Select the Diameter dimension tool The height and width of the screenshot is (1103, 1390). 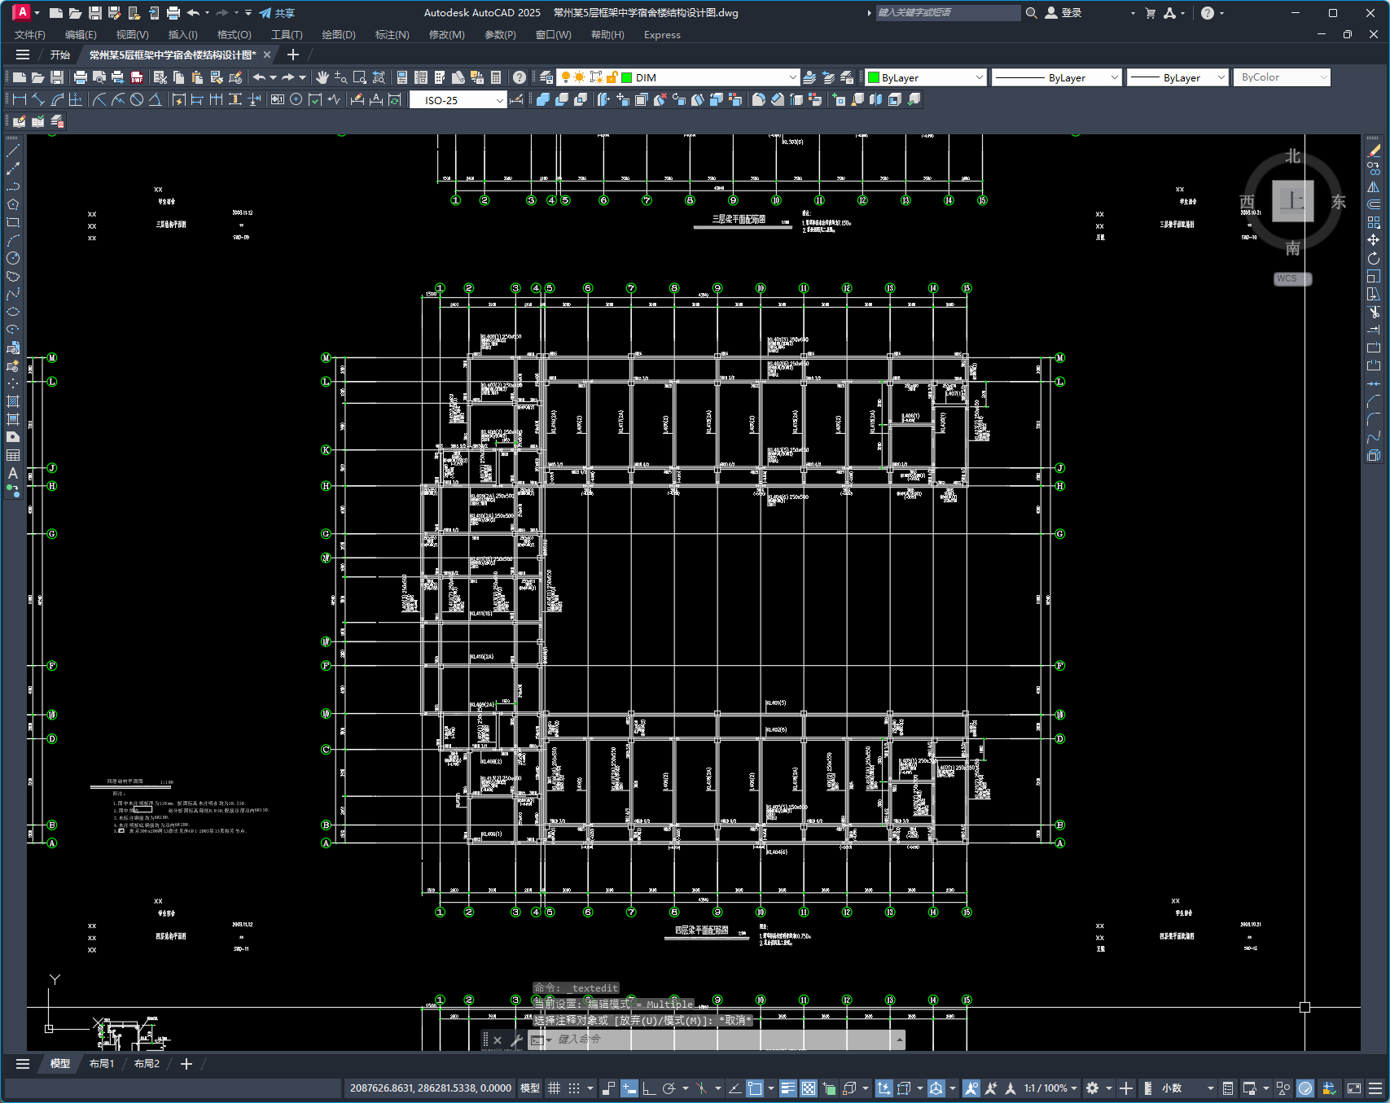137,99
